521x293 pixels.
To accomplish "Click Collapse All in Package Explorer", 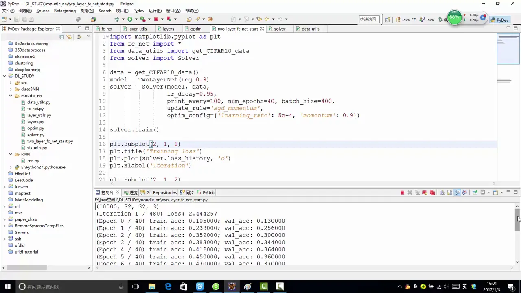I will click(x=62, y=37).
